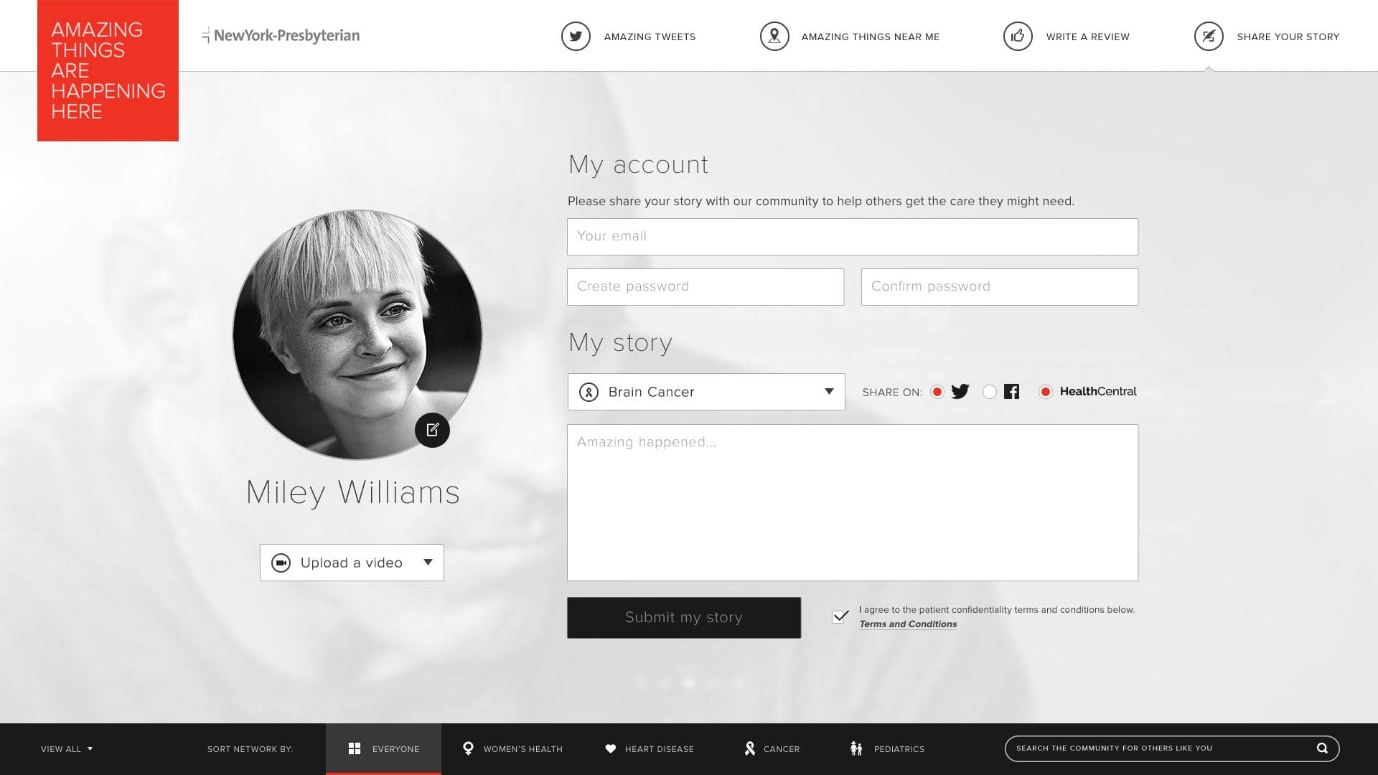
Task: Click the Cancer ribbon icon
Action: pos(749,748)
